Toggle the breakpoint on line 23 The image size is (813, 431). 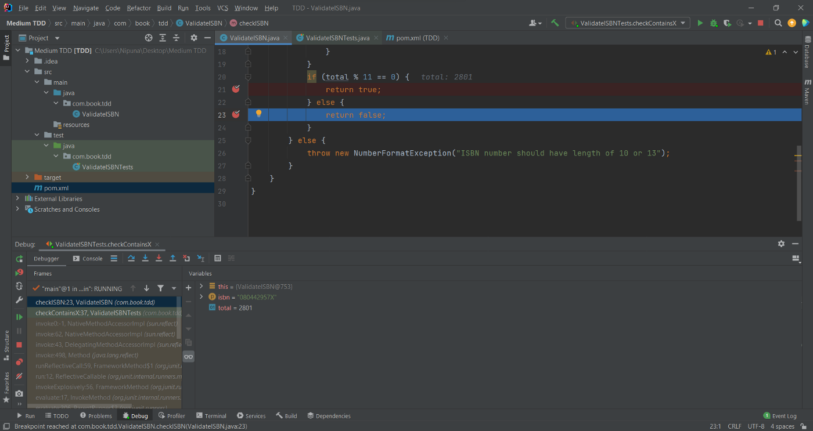[x=236, y=115]
